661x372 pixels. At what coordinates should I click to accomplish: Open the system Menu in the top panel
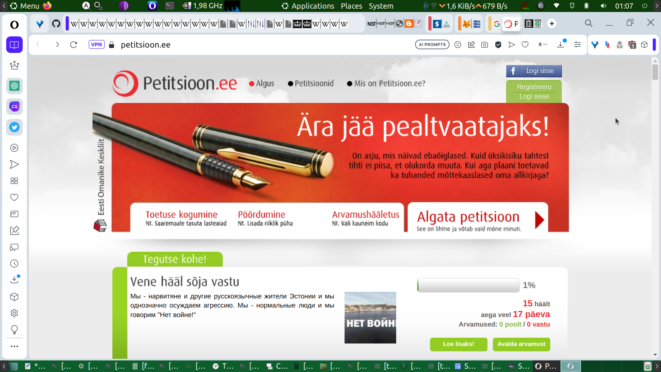[x=25, y=6]
